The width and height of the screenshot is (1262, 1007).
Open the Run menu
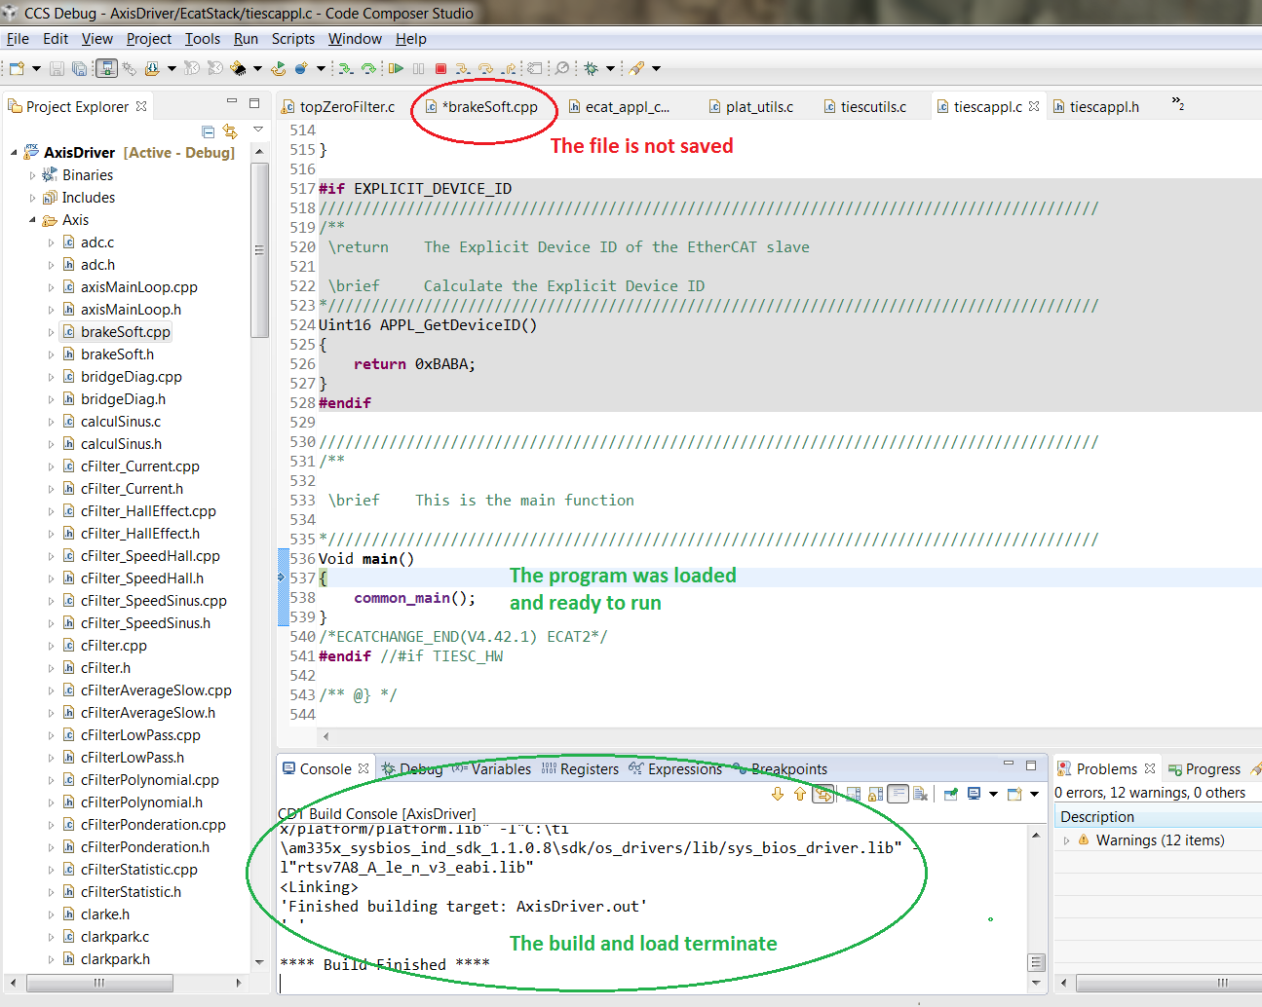(x=246, y=39)
